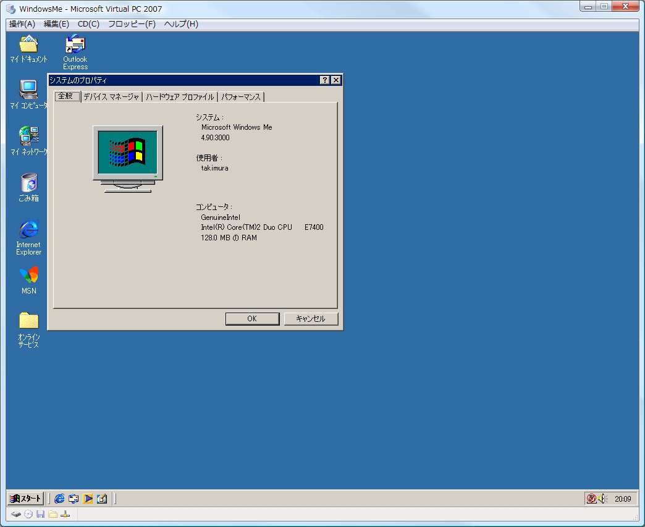The image size is (645, 527).
Task: Click the version number 4.90.3000
Action: [x=215, y=137]
